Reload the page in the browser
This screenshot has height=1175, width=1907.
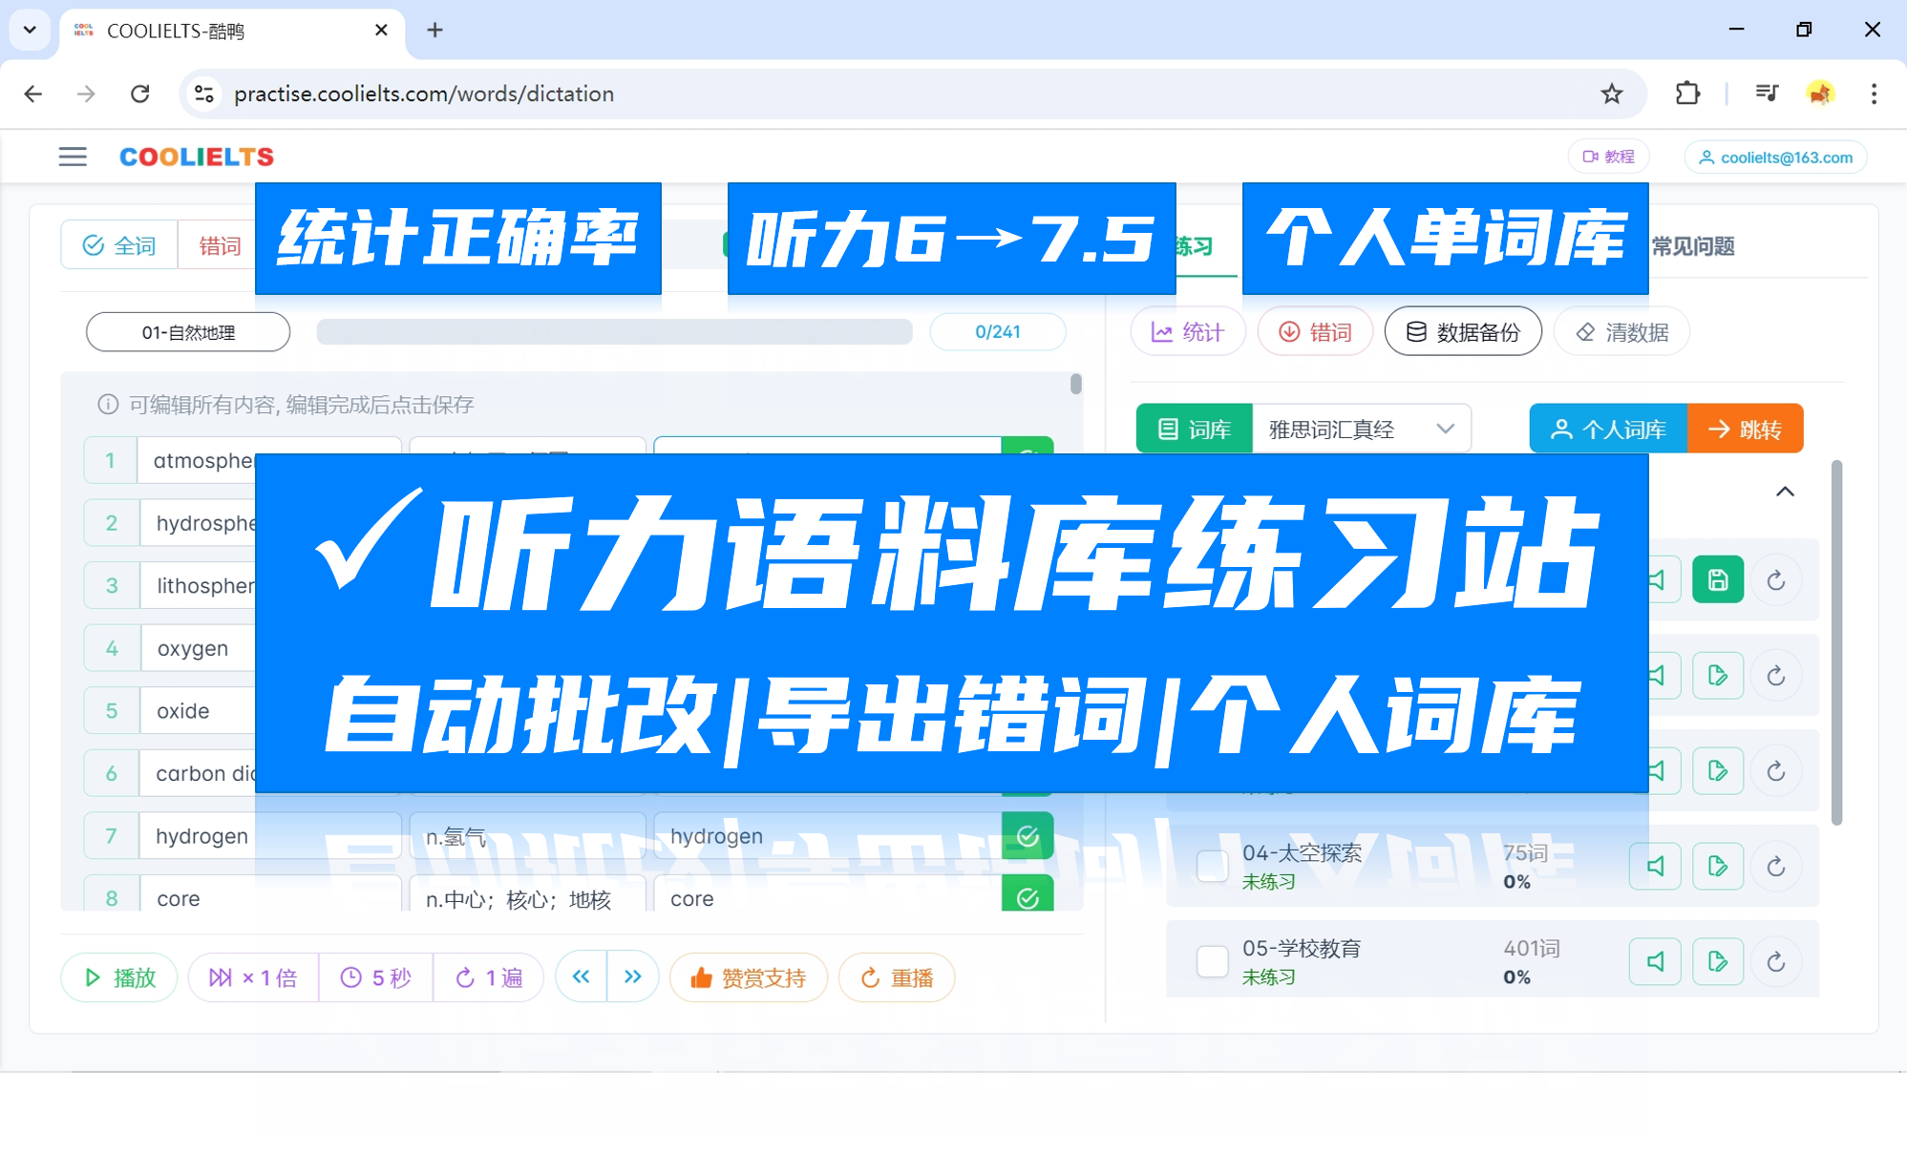click(140, 94)
